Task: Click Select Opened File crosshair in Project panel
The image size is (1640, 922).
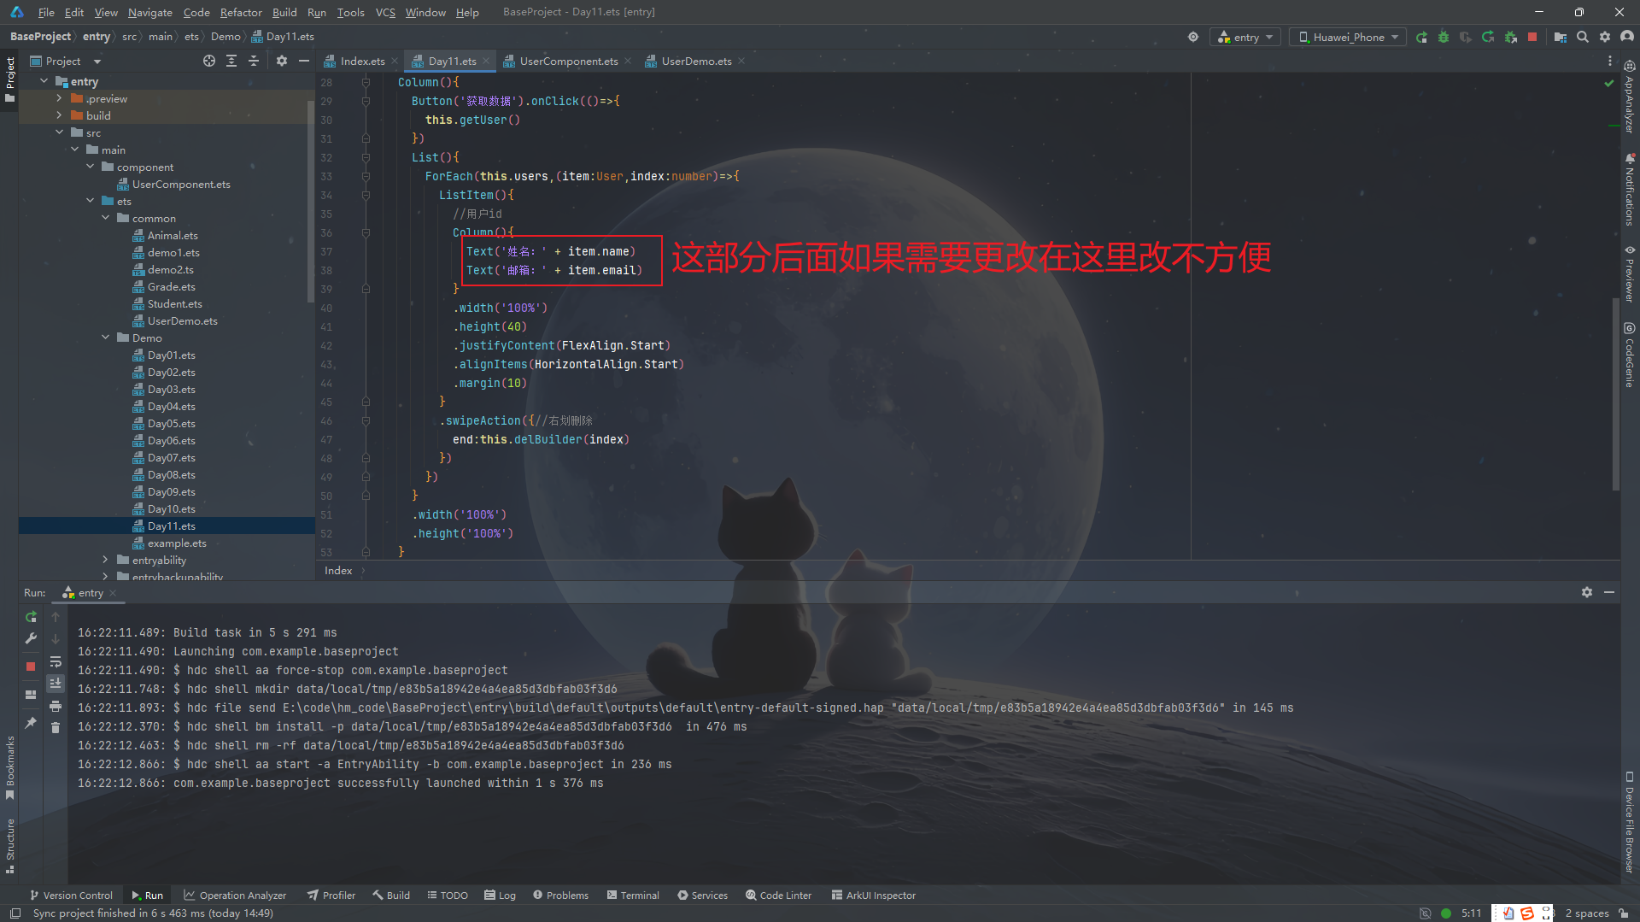Action: (x=209, y=61)
